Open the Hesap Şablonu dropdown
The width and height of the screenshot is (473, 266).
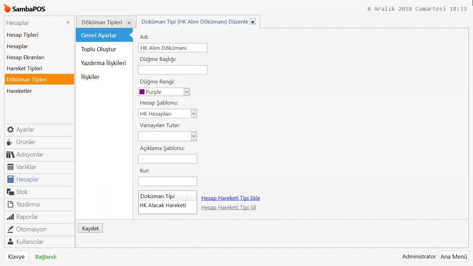(194, 114)
